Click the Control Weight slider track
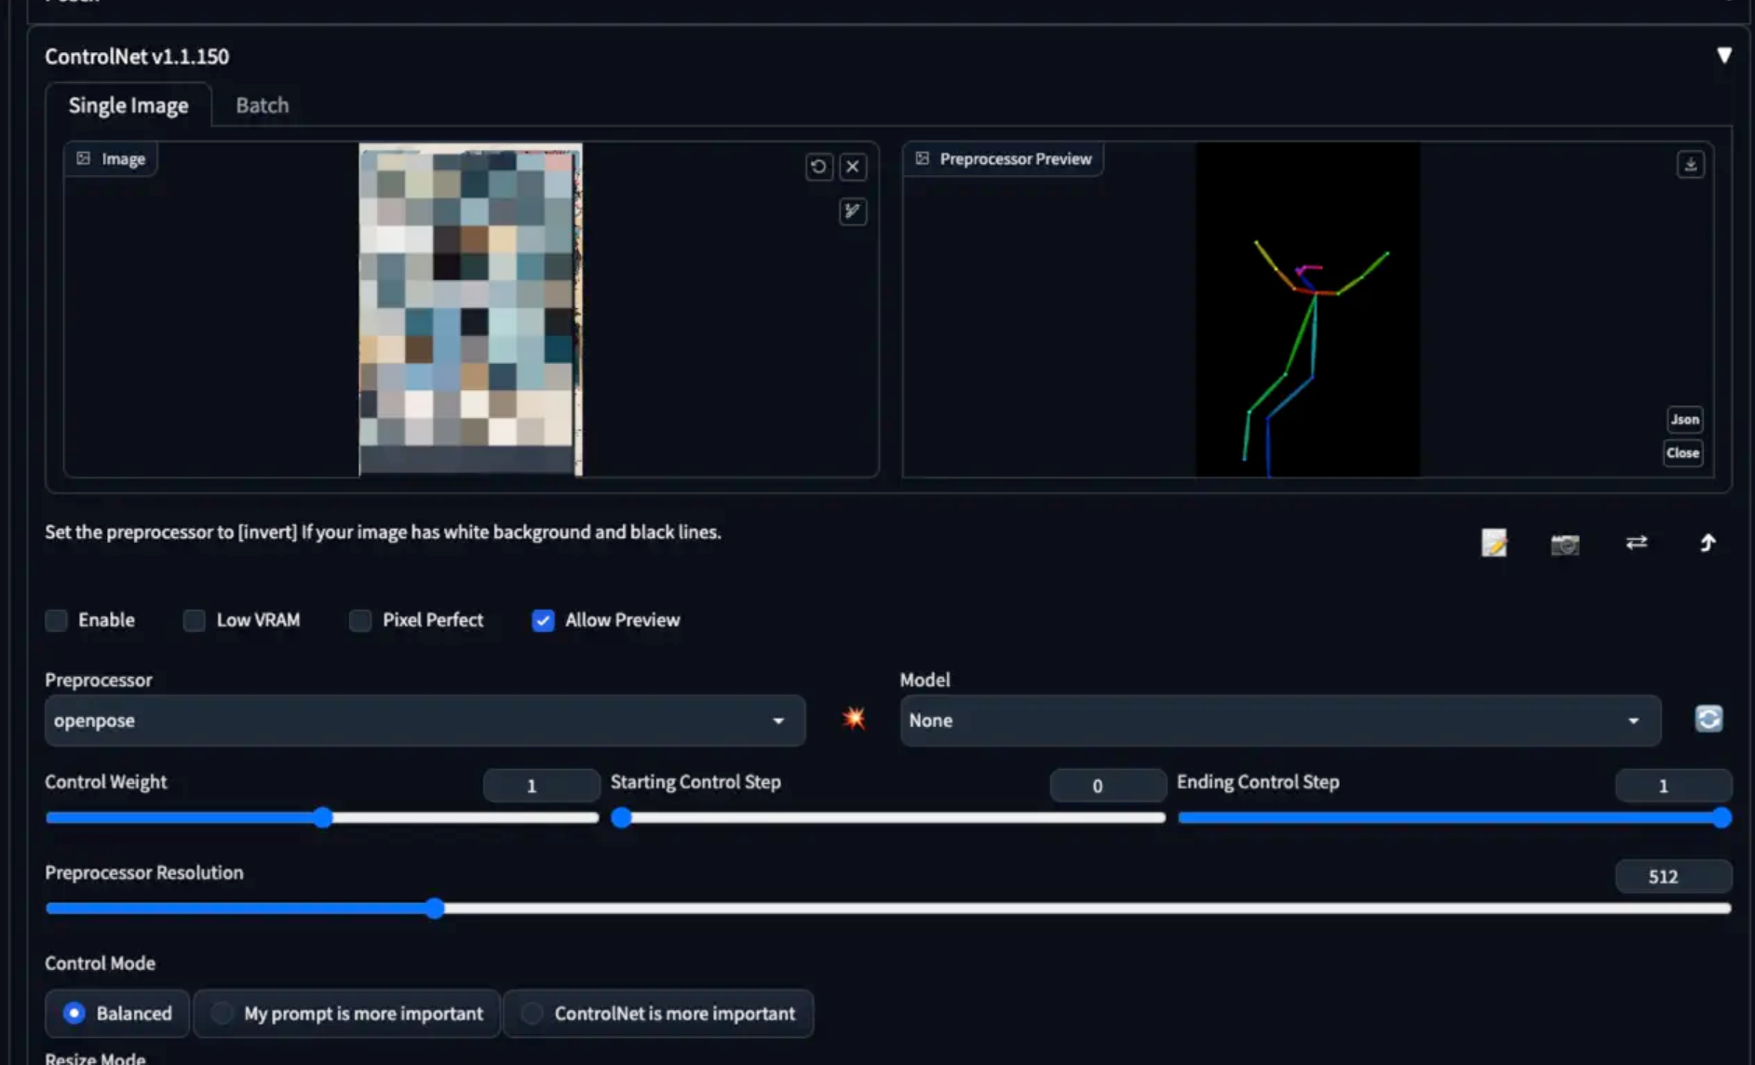 pos(322,818)
